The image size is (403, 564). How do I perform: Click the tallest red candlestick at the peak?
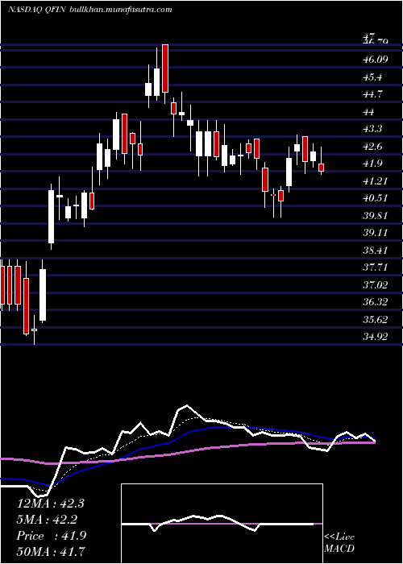click(x=164, y=68)
